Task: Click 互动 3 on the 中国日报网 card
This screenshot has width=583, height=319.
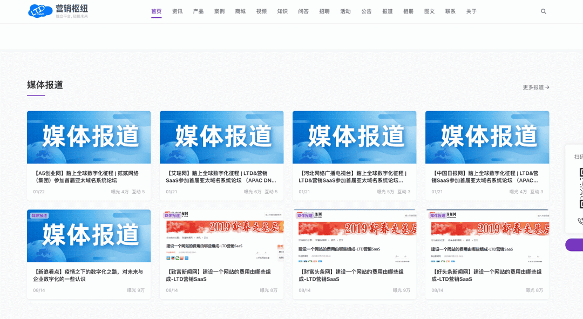Action: click(x=537, y=192)
